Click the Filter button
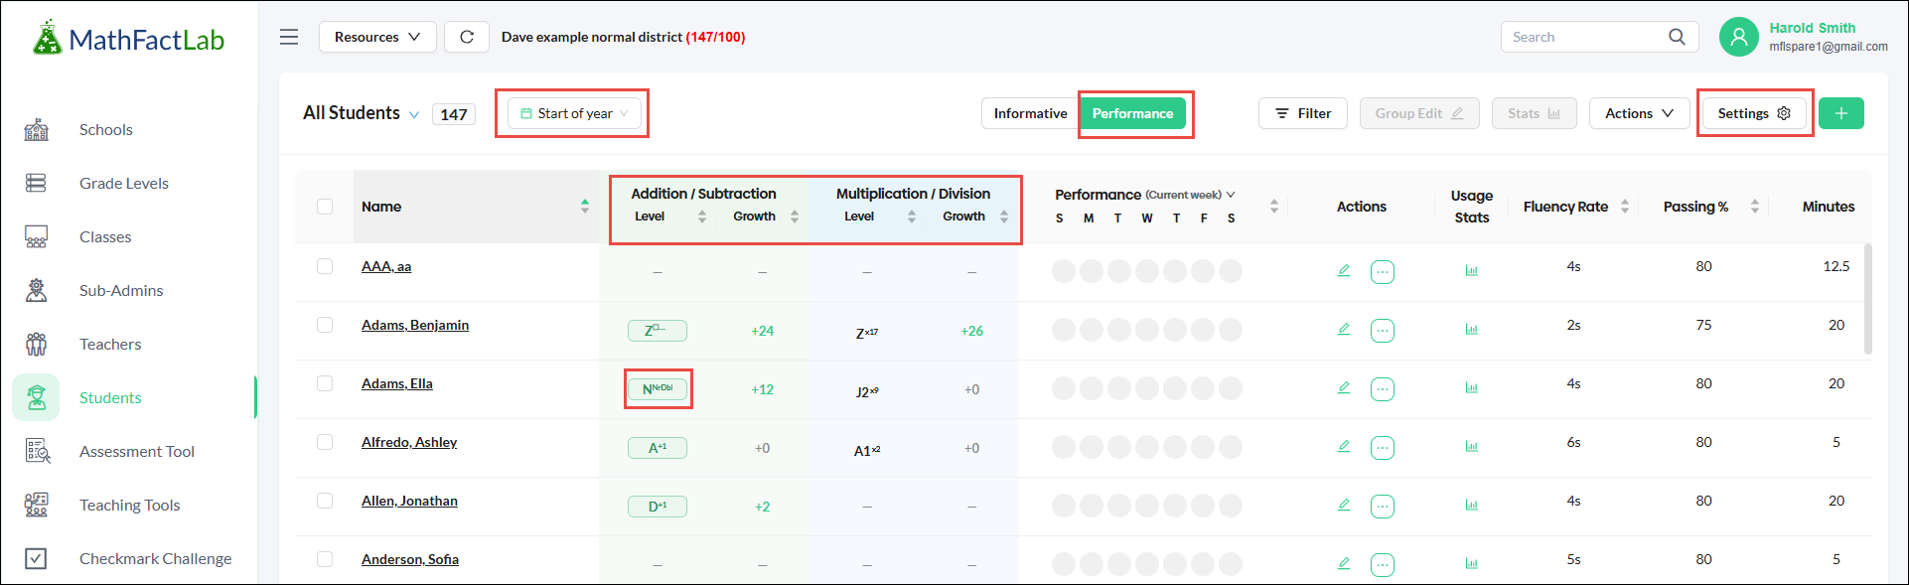 (x=1303, y=113)
